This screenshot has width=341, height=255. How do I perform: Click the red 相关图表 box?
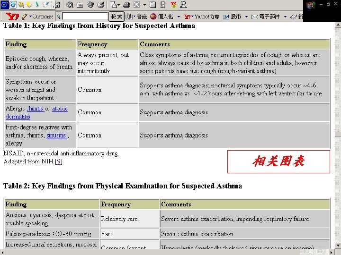(x=278, y=161)
